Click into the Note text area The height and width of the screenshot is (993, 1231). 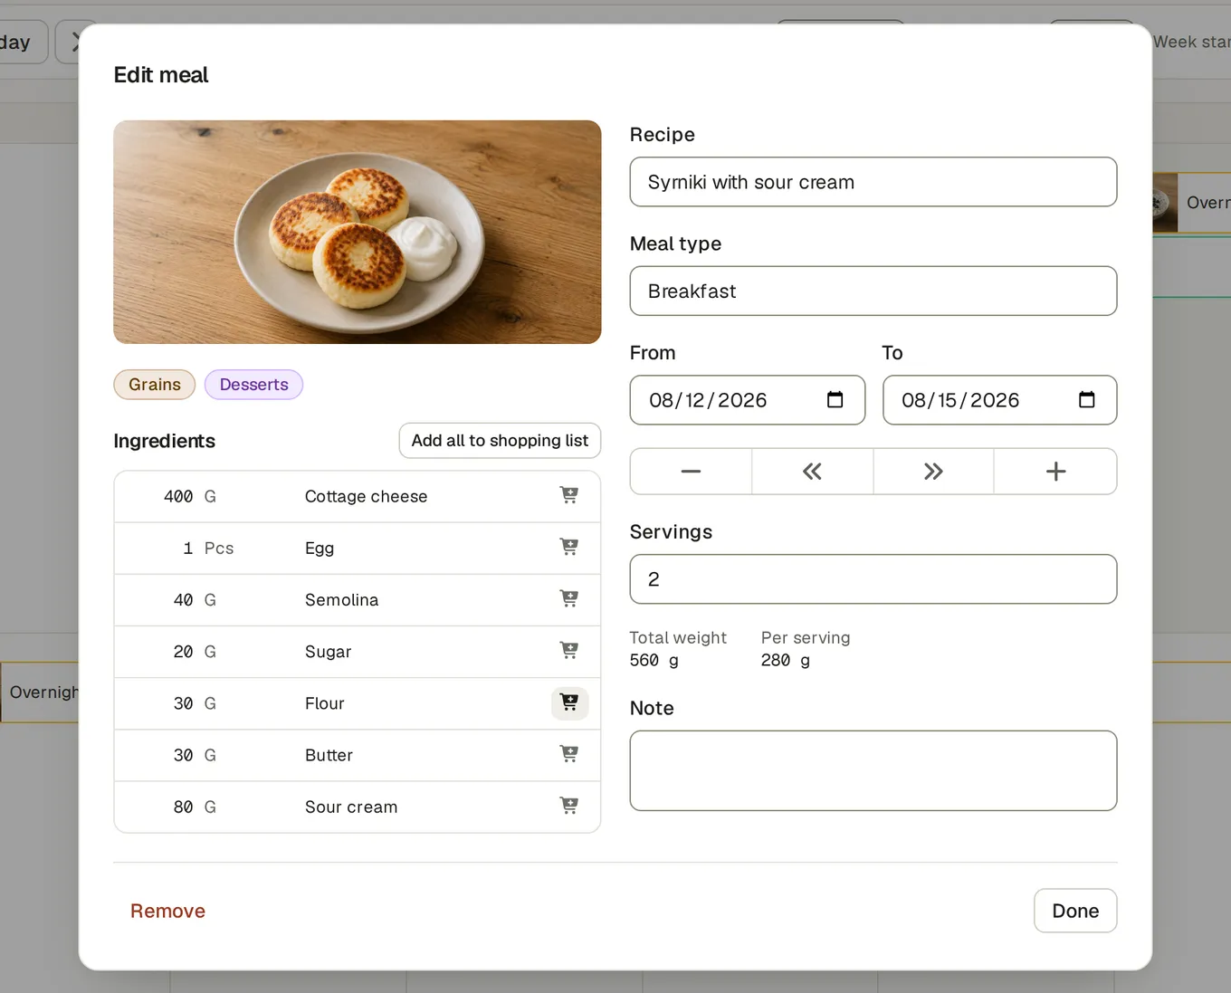(x=873, y=770)
